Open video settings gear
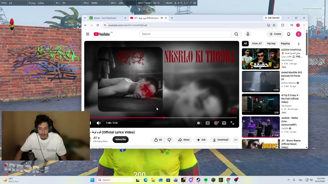Viewport: 328px width, 184px height. click(216, 123)
